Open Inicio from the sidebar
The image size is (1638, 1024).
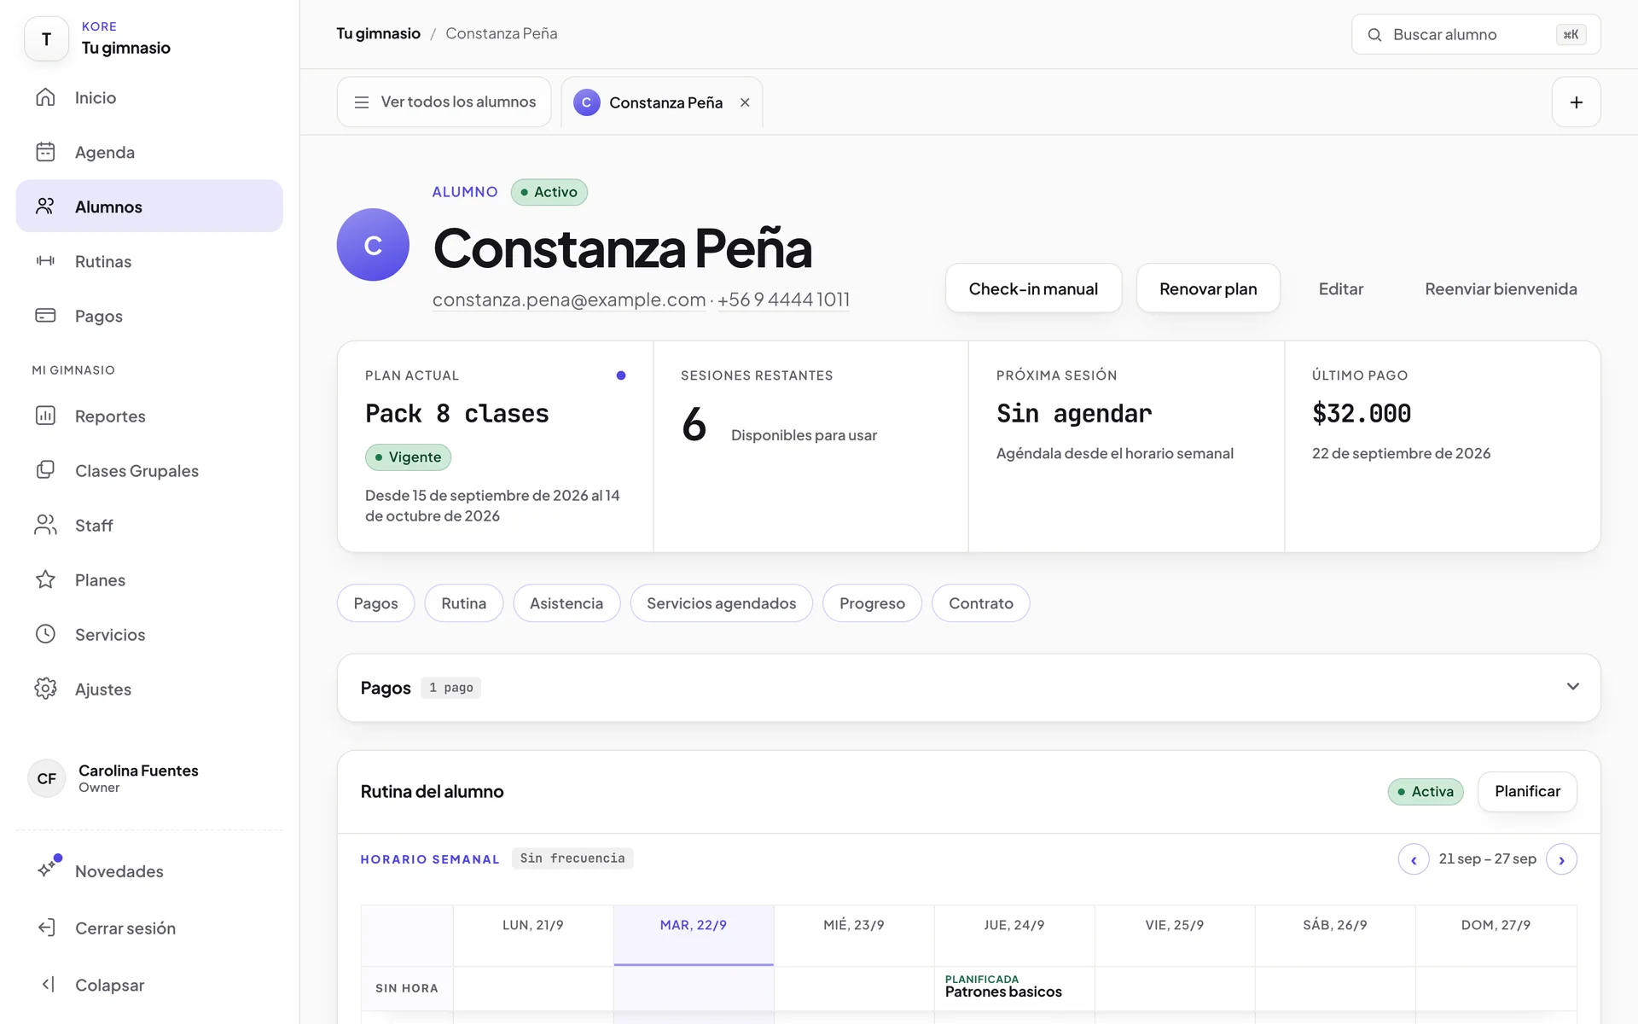click(x=149, y=97)
